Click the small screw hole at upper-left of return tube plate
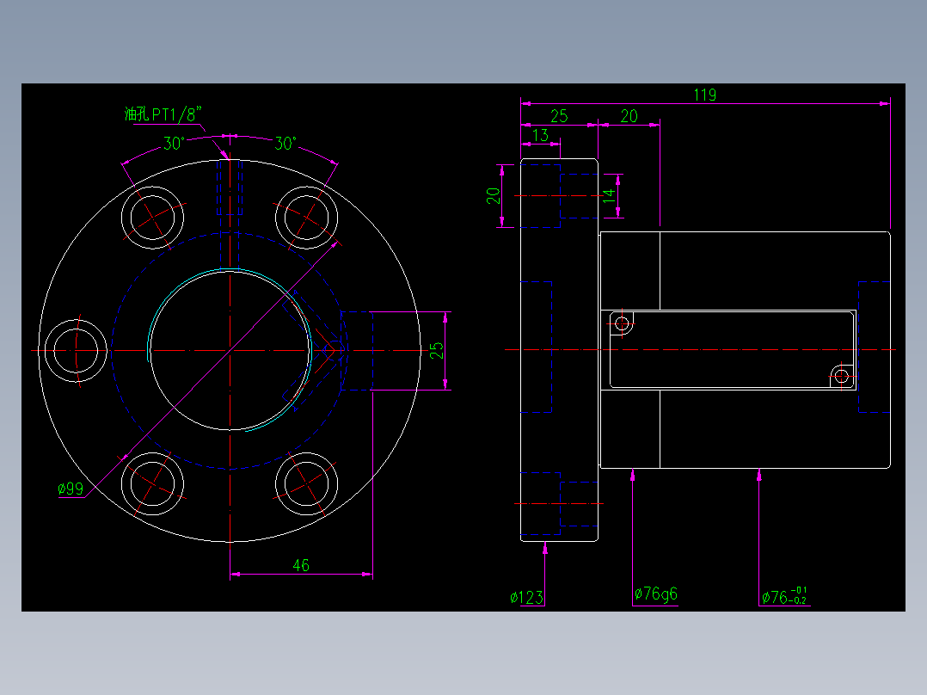The image size is (927, 695). pyautogui.click(x=622, y=323)
